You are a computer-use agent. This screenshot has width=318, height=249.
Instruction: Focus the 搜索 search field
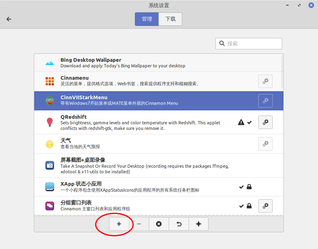pos(249,43)
